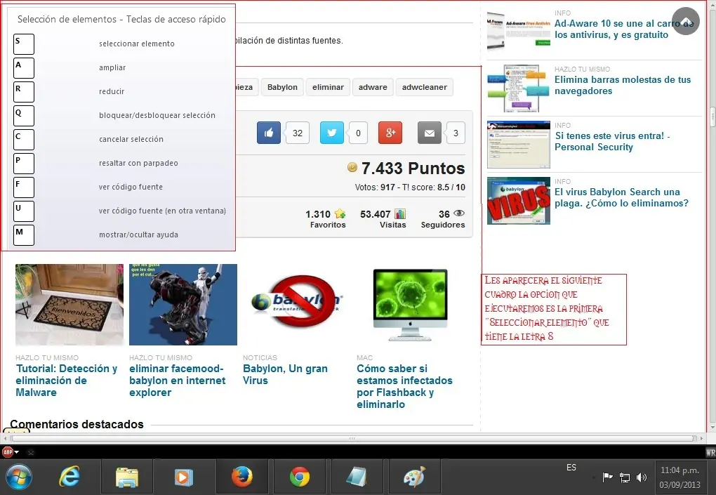Click the network tray icon
Viewport: 716px width, 495px height.
625,477
